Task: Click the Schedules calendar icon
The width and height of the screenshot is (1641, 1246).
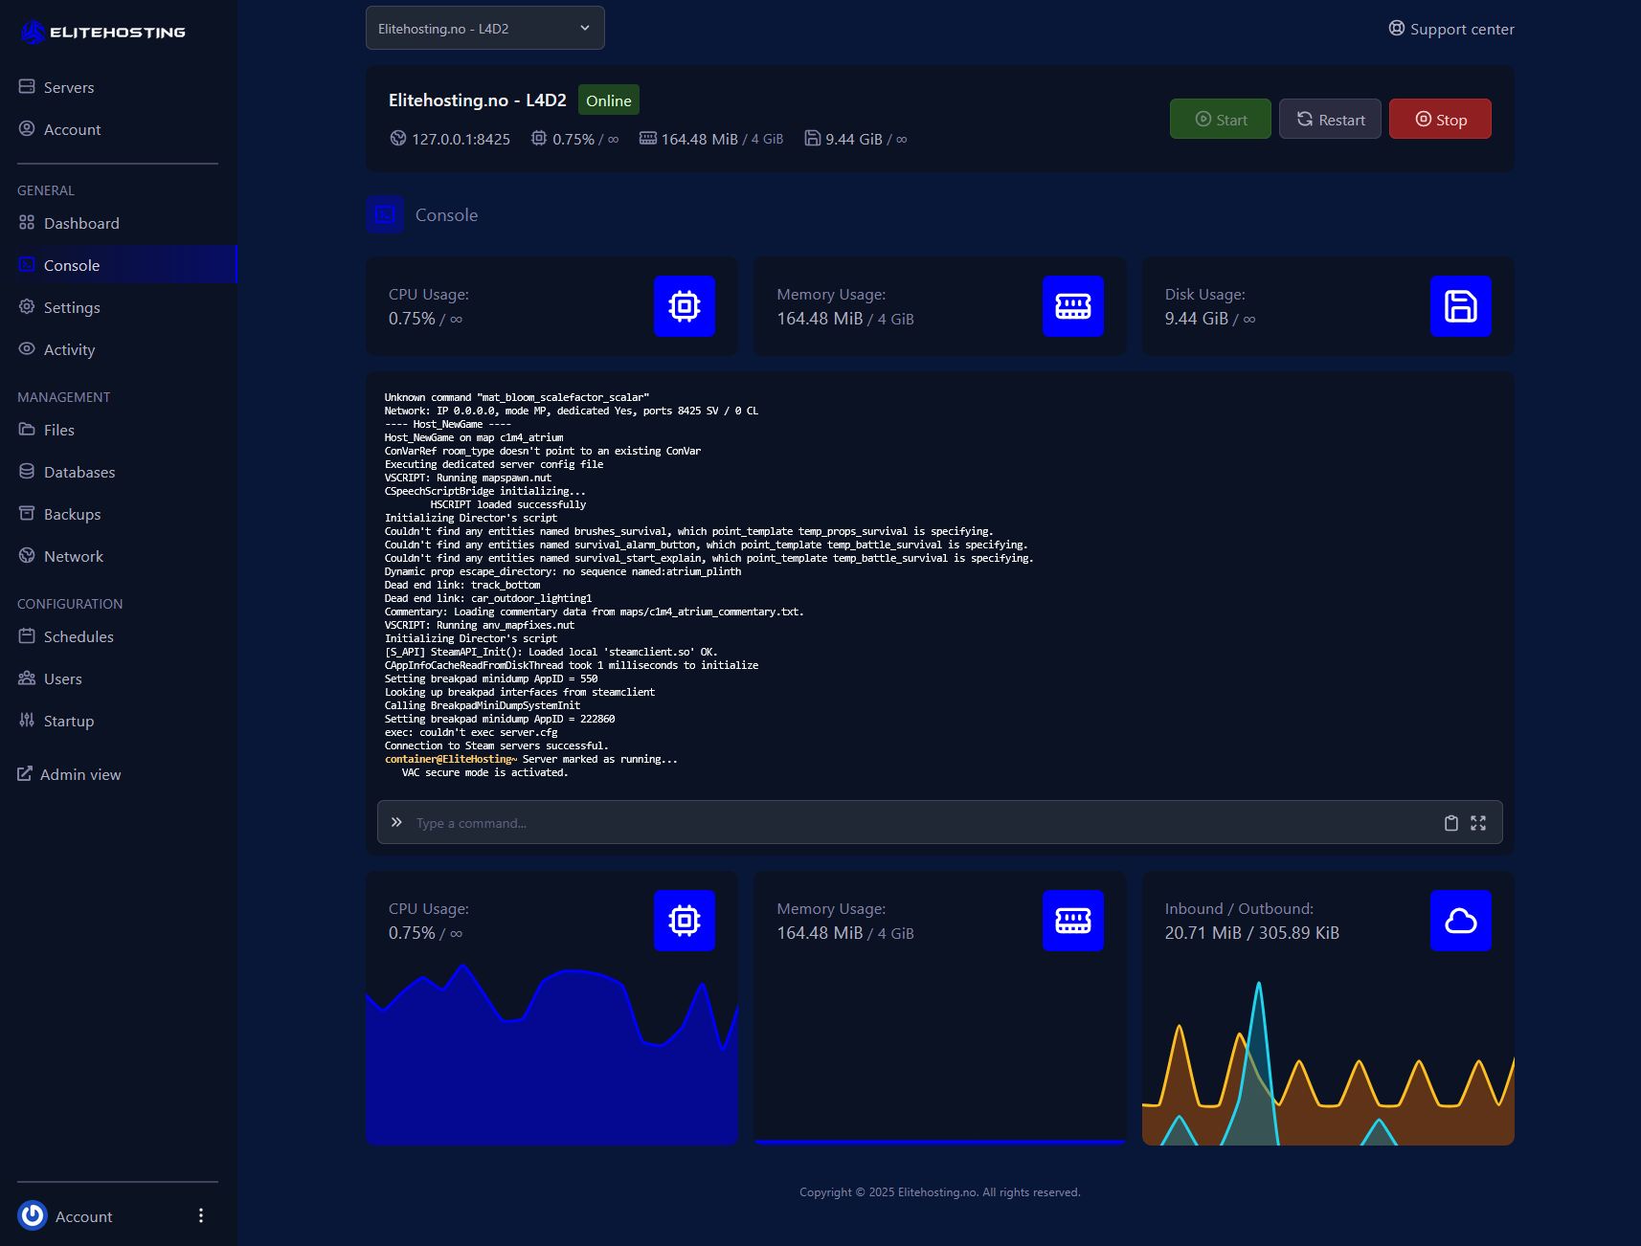Action: 27,635
